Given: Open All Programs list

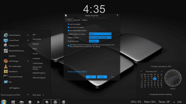Looking at the screenshot, I should pyautogui.click(x=14, y=88).
